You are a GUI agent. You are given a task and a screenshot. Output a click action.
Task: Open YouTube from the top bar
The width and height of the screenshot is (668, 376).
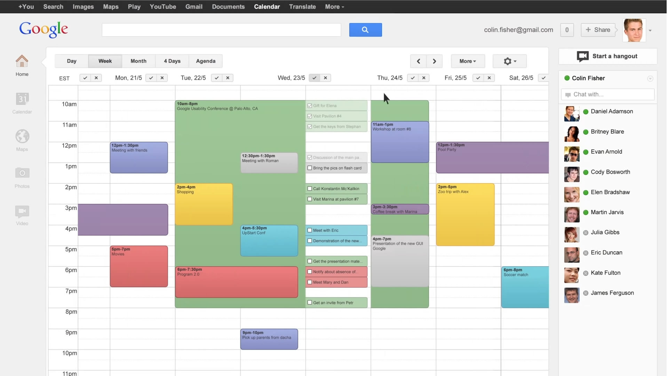[x=163, y=7]
